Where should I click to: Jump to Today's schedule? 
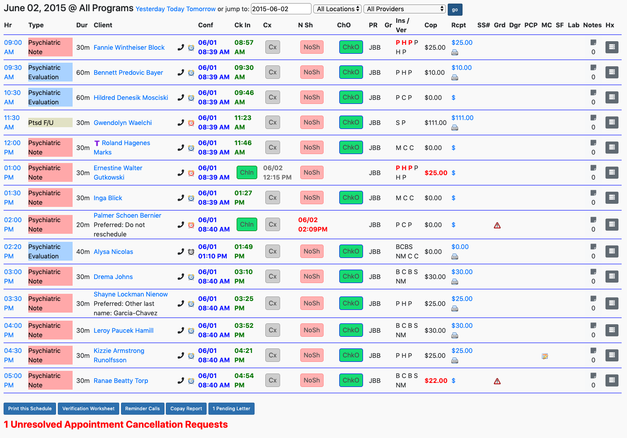176,9
